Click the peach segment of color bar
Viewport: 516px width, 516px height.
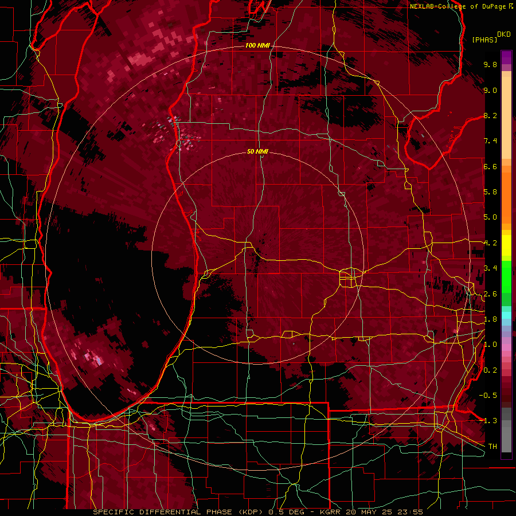506,119
